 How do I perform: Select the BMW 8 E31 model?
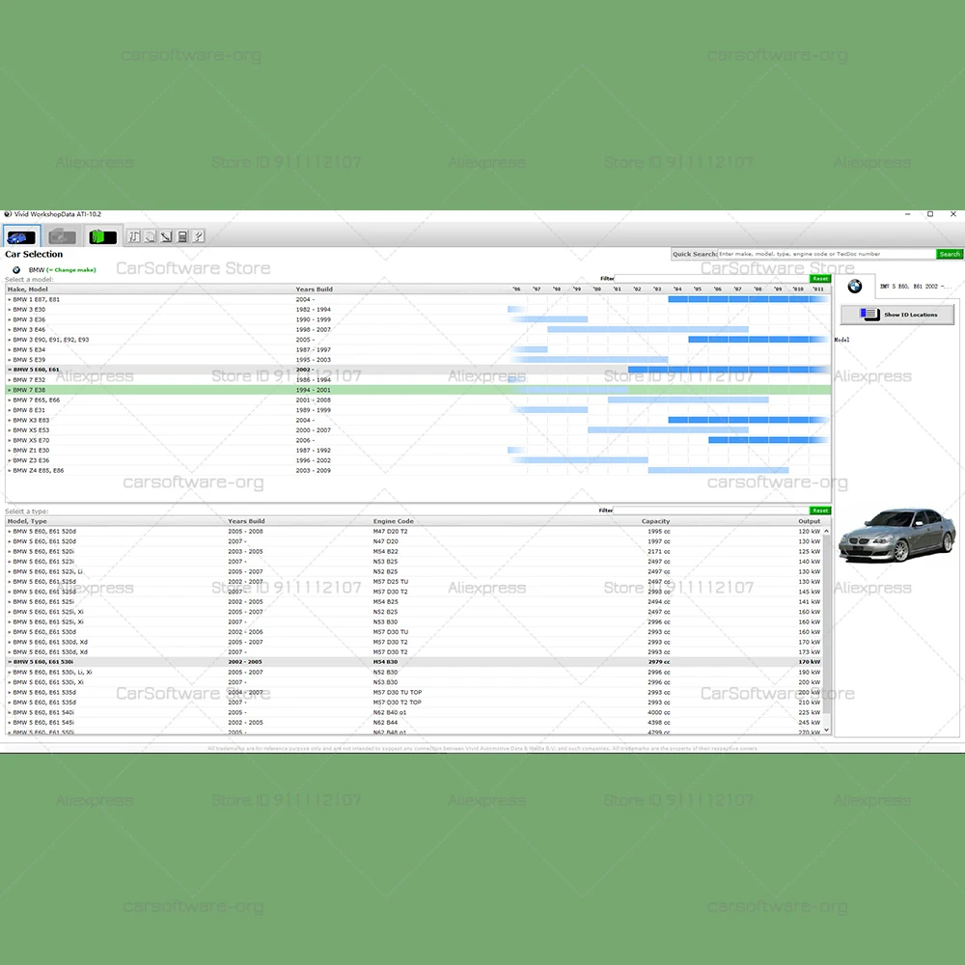[x=418, y=410]
